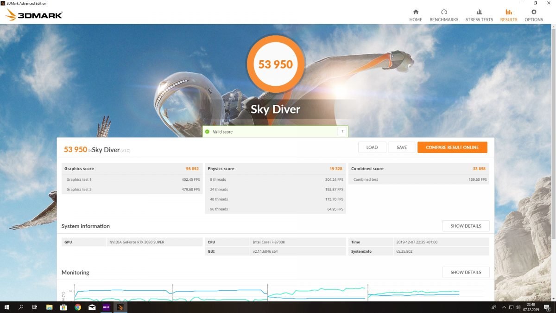Click the monitoring temperature graph
Image resolution: width=556 pixels, height=313 pixels.
tap(278, 292)
